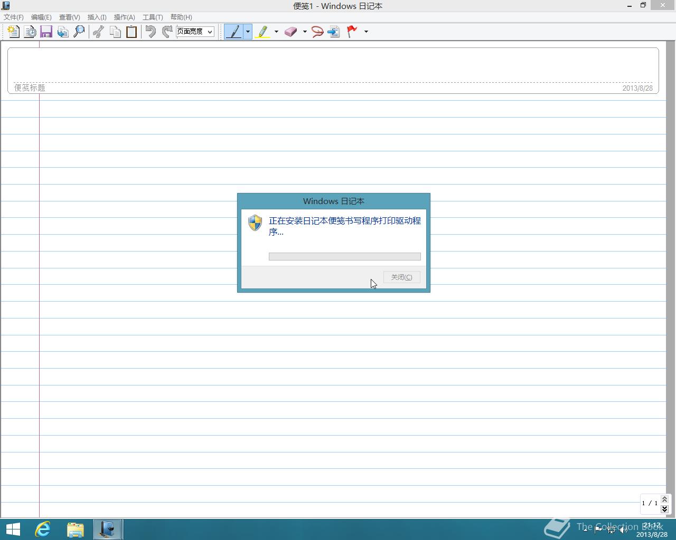
Task: Go to previous page with up chevrons
Action: tap(665, 499)
